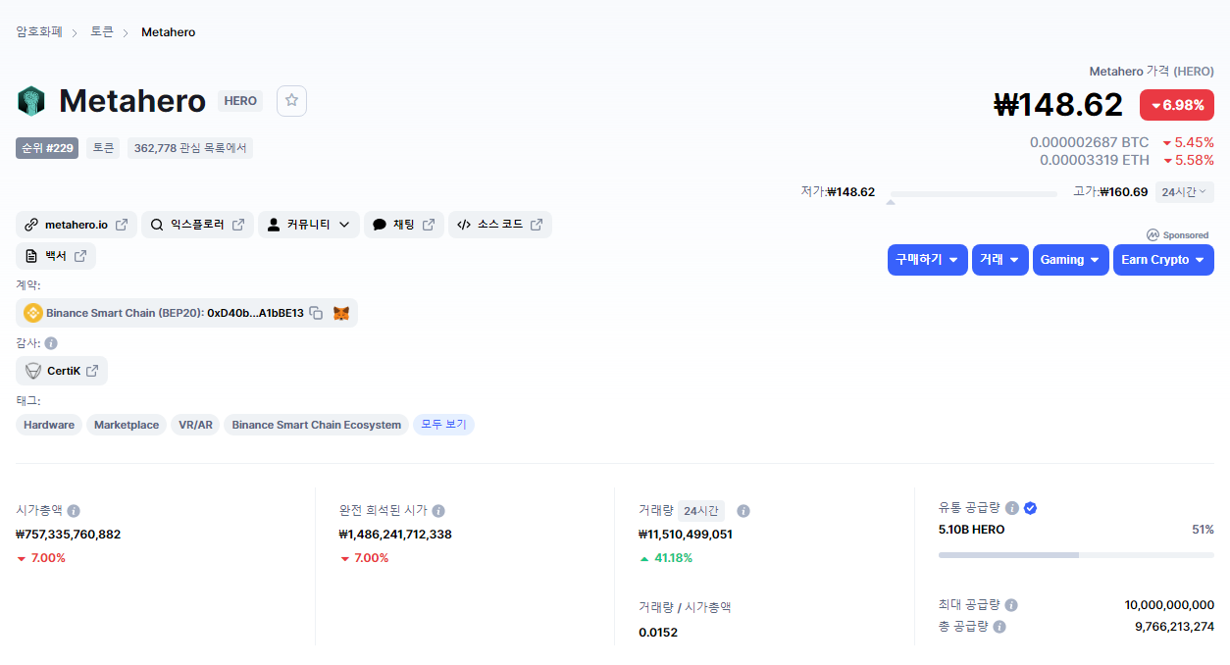Click info icon beside 완전 희석된 시가
Image resolution: width=1230 pixels, height=665 pixels.
pyautogui.click(x=438, y=511)
